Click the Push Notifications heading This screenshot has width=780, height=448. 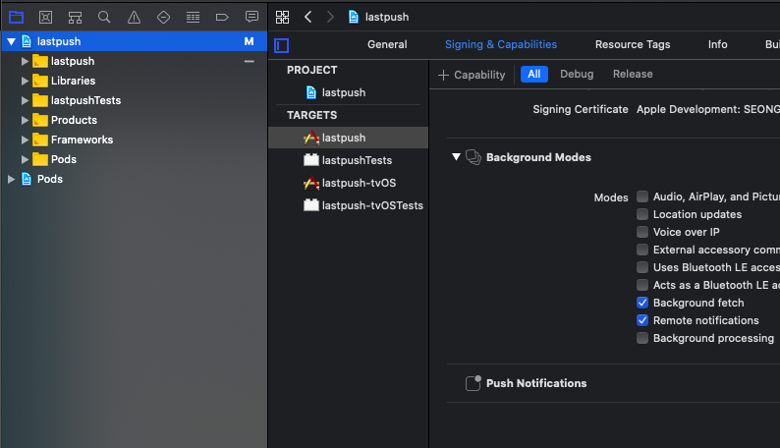pos(536,383)
